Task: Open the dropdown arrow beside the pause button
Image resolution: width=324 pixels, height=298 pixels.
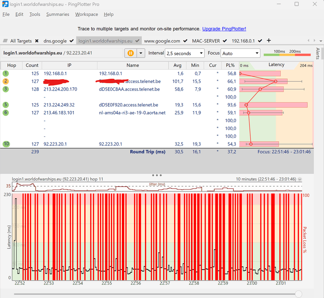Action: 141,53
